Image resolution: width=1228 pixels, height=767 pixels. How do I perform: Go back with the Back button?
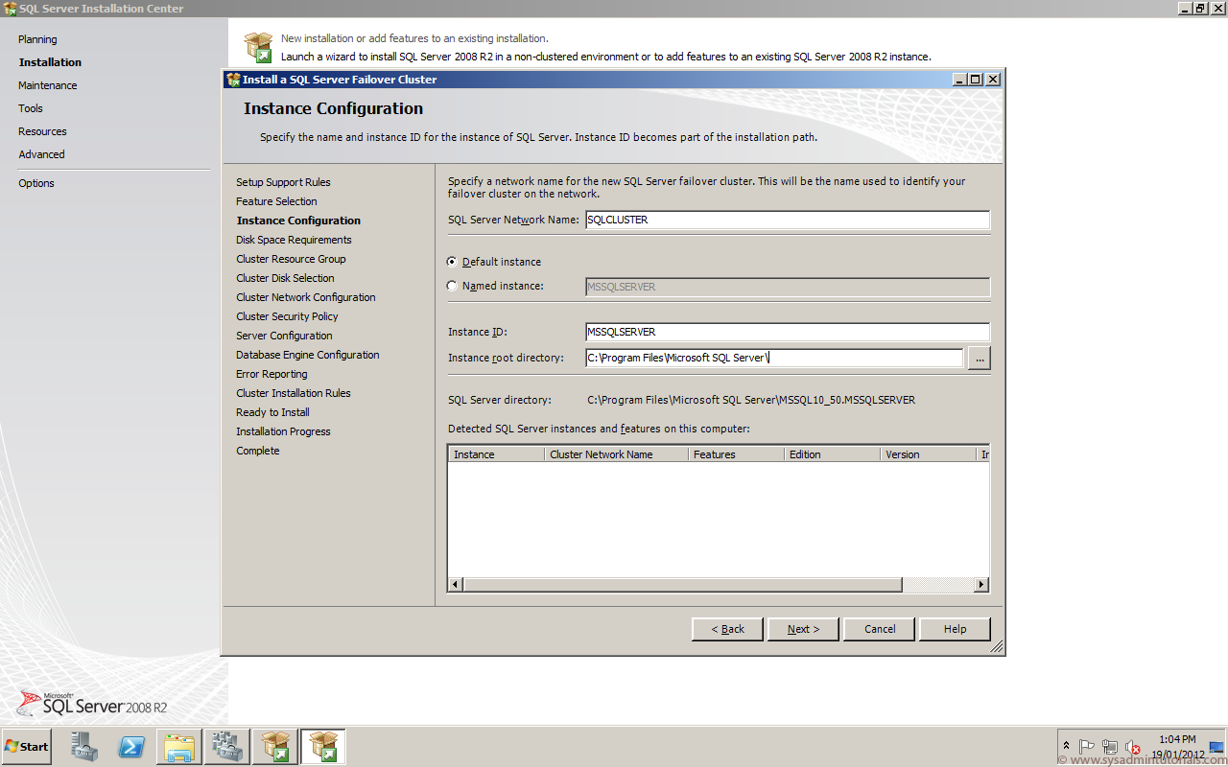point(727,629)
